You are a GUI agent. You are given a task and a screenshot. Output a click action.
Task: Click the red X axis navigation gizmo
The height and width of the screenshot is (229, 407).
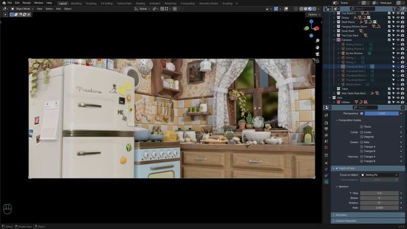(316, 29)
